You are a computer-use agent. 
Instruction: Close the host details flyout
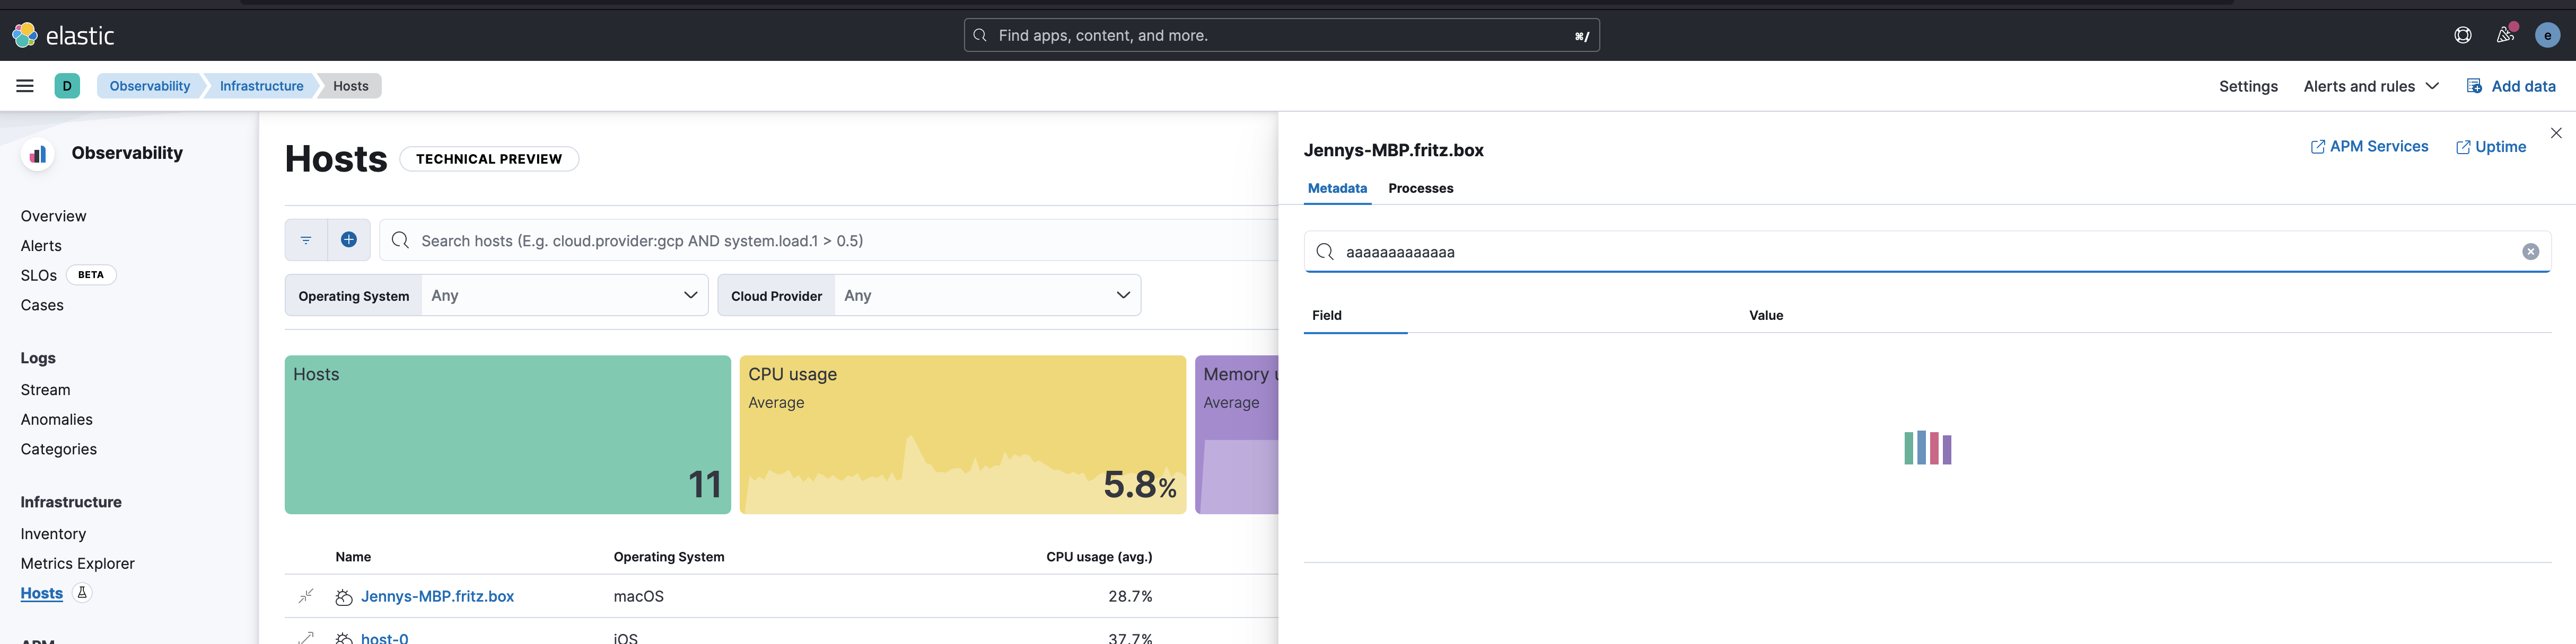pos(2556,133)
